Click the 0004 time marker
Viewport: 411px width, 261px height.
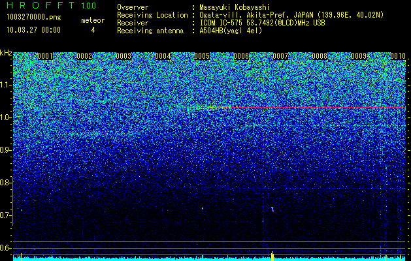[163, 56]
